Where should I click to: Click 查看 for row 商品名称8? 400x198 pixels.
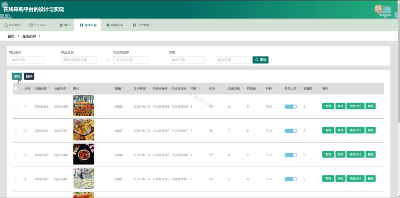click(328, 106)
